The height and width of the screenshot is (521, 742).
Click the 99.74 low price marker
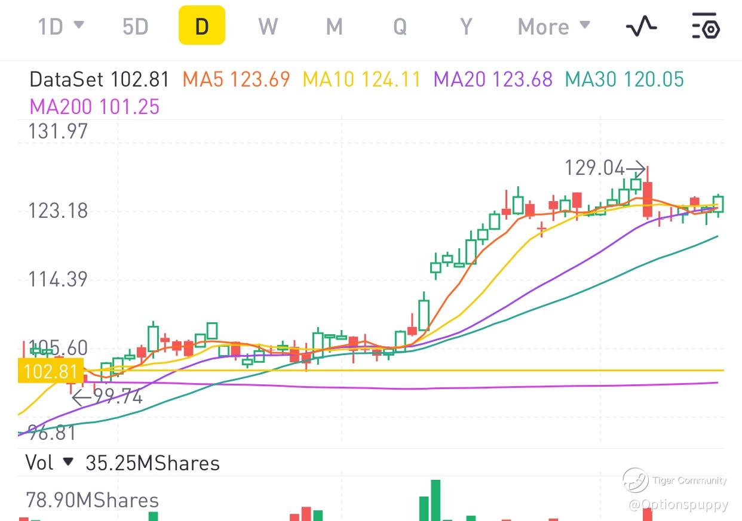(x=108, y=396)
